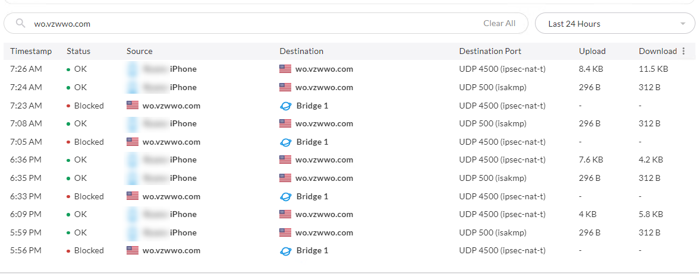Select the 5:59 PM log entry's timestamp
Image resolution: width=699 pixels, height=274 pixels.
pyautogui.click(x=26, y=232)
